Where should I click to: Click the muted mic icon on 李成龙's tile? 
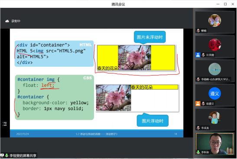(x=198, y=128)
